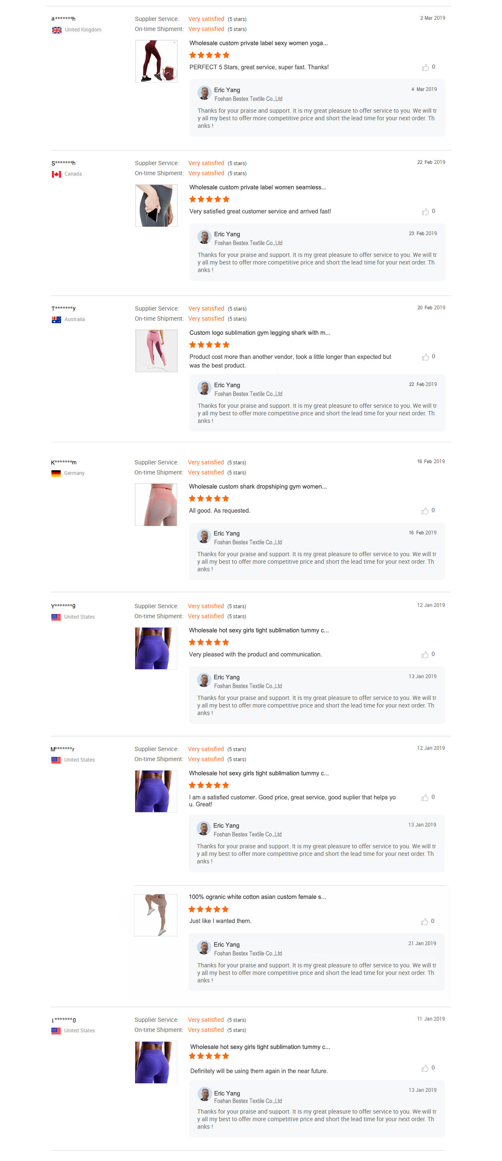The height and width of the screenshot is (1161, 502).
Task: Open 'Custom logo sublimation gym legging shark' link
Action: coord(259,333)
